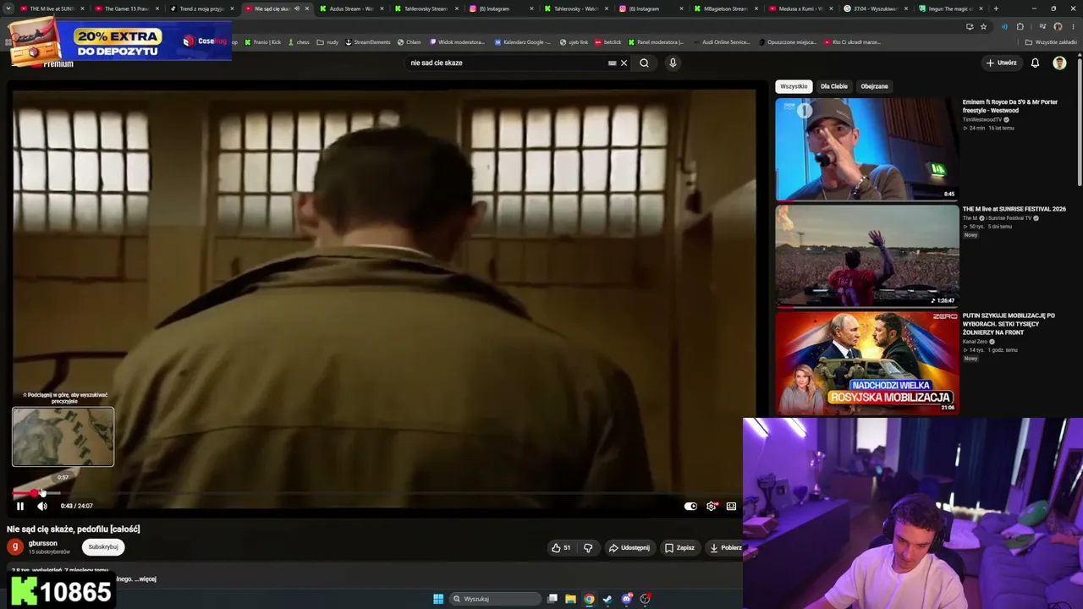Download the video with Pobierz

point(726,548)
